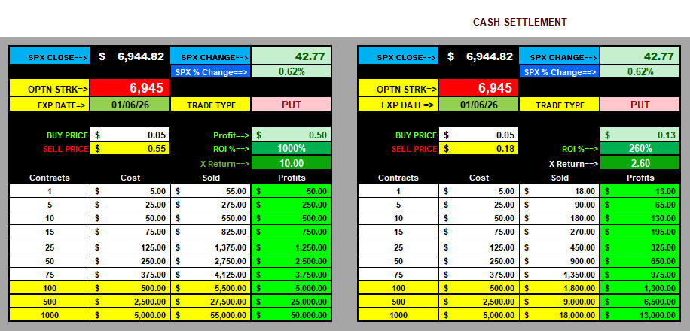Screen dimensions: 690x331
Task: Select the Sold cell with 27,500.00
Action: (x=210, y=301)
